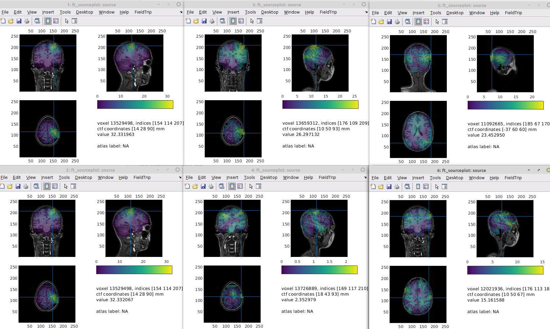Click New Figure icon in window 6
The height and width of the screenshot is (329, 550).
(373, 186)
